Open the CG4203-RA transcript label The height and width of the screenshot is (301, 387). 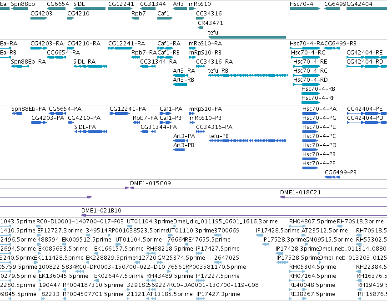[47, 43]
